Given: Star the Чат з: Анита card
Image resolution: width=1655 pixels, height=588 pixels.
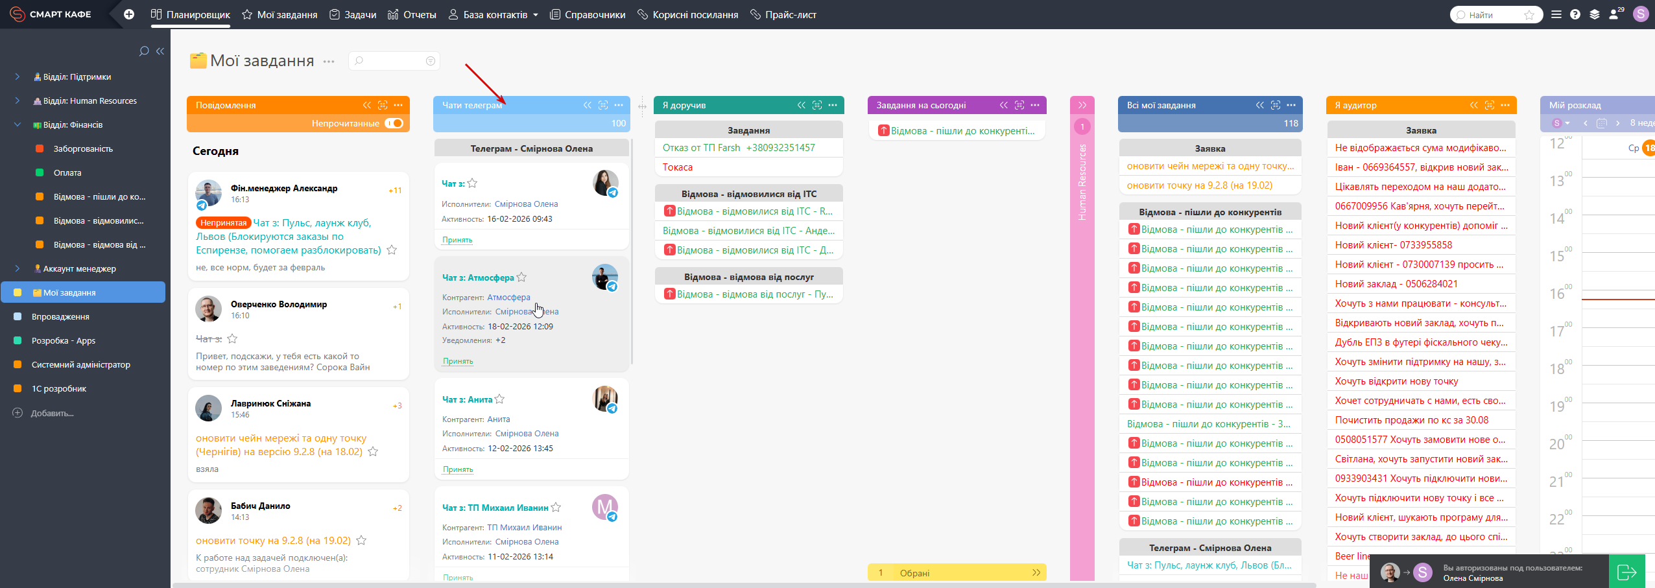Looking at the screenshot, I should [499, 399].
